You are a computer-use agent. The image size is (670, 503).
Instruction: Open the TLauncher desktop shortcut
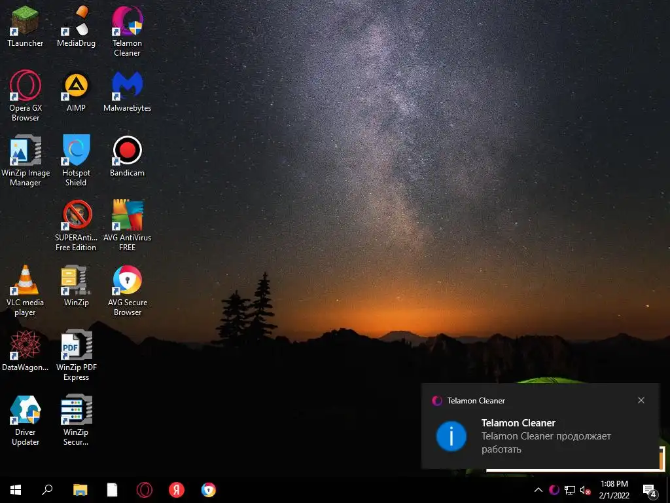click(26, 26)
